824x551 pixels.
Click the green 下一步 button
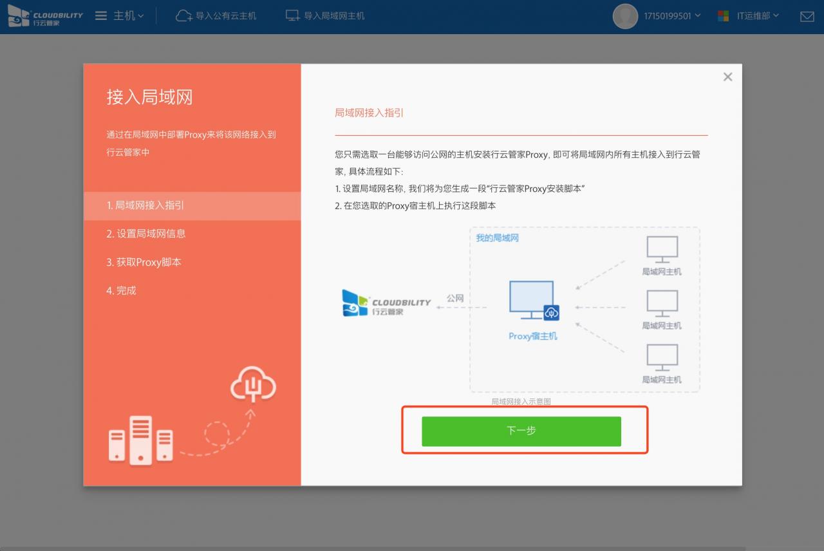(x=521, y=431)
